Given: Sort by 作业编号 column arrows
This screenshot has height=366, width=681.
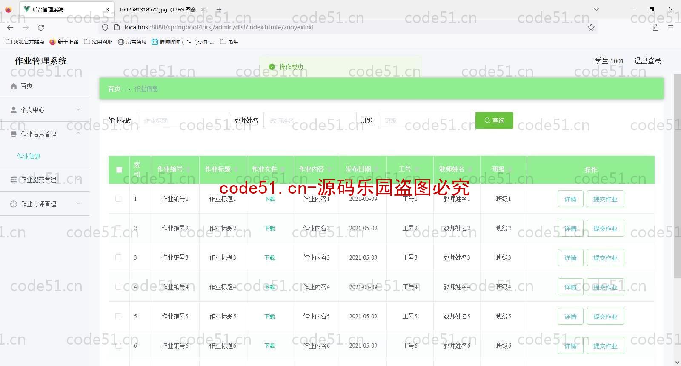Looking at the screenshot, I should [188, 169].
